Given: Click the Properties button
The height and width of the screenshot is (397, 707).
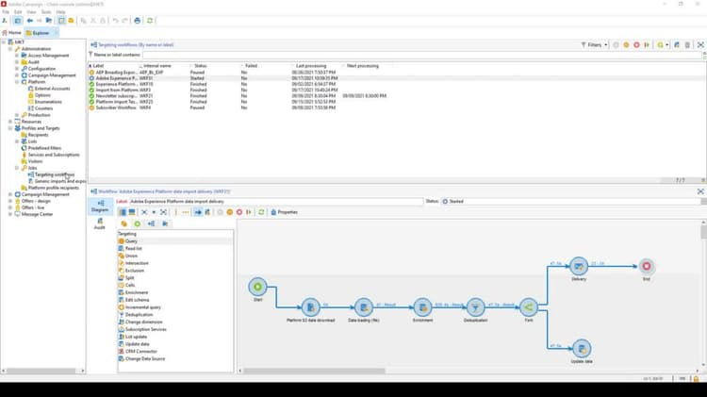Looking at the screenshot, I should click(284, 212).
